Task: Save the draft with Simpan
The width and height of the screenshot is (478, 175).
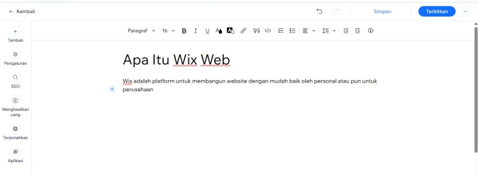Action: (382, 12)
